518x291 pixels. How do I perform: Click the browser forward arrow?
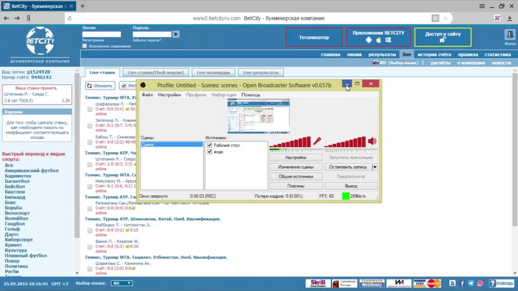pos(17,18)
